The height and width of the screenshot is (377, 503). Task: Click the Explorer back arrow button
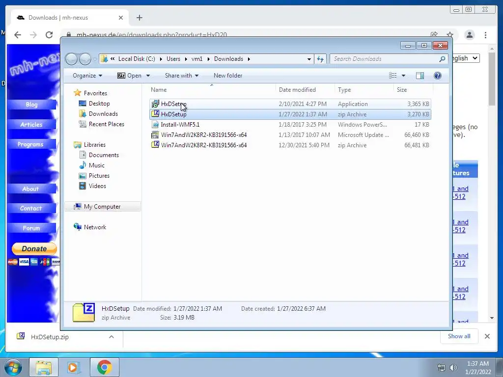[x=72, y=59]
